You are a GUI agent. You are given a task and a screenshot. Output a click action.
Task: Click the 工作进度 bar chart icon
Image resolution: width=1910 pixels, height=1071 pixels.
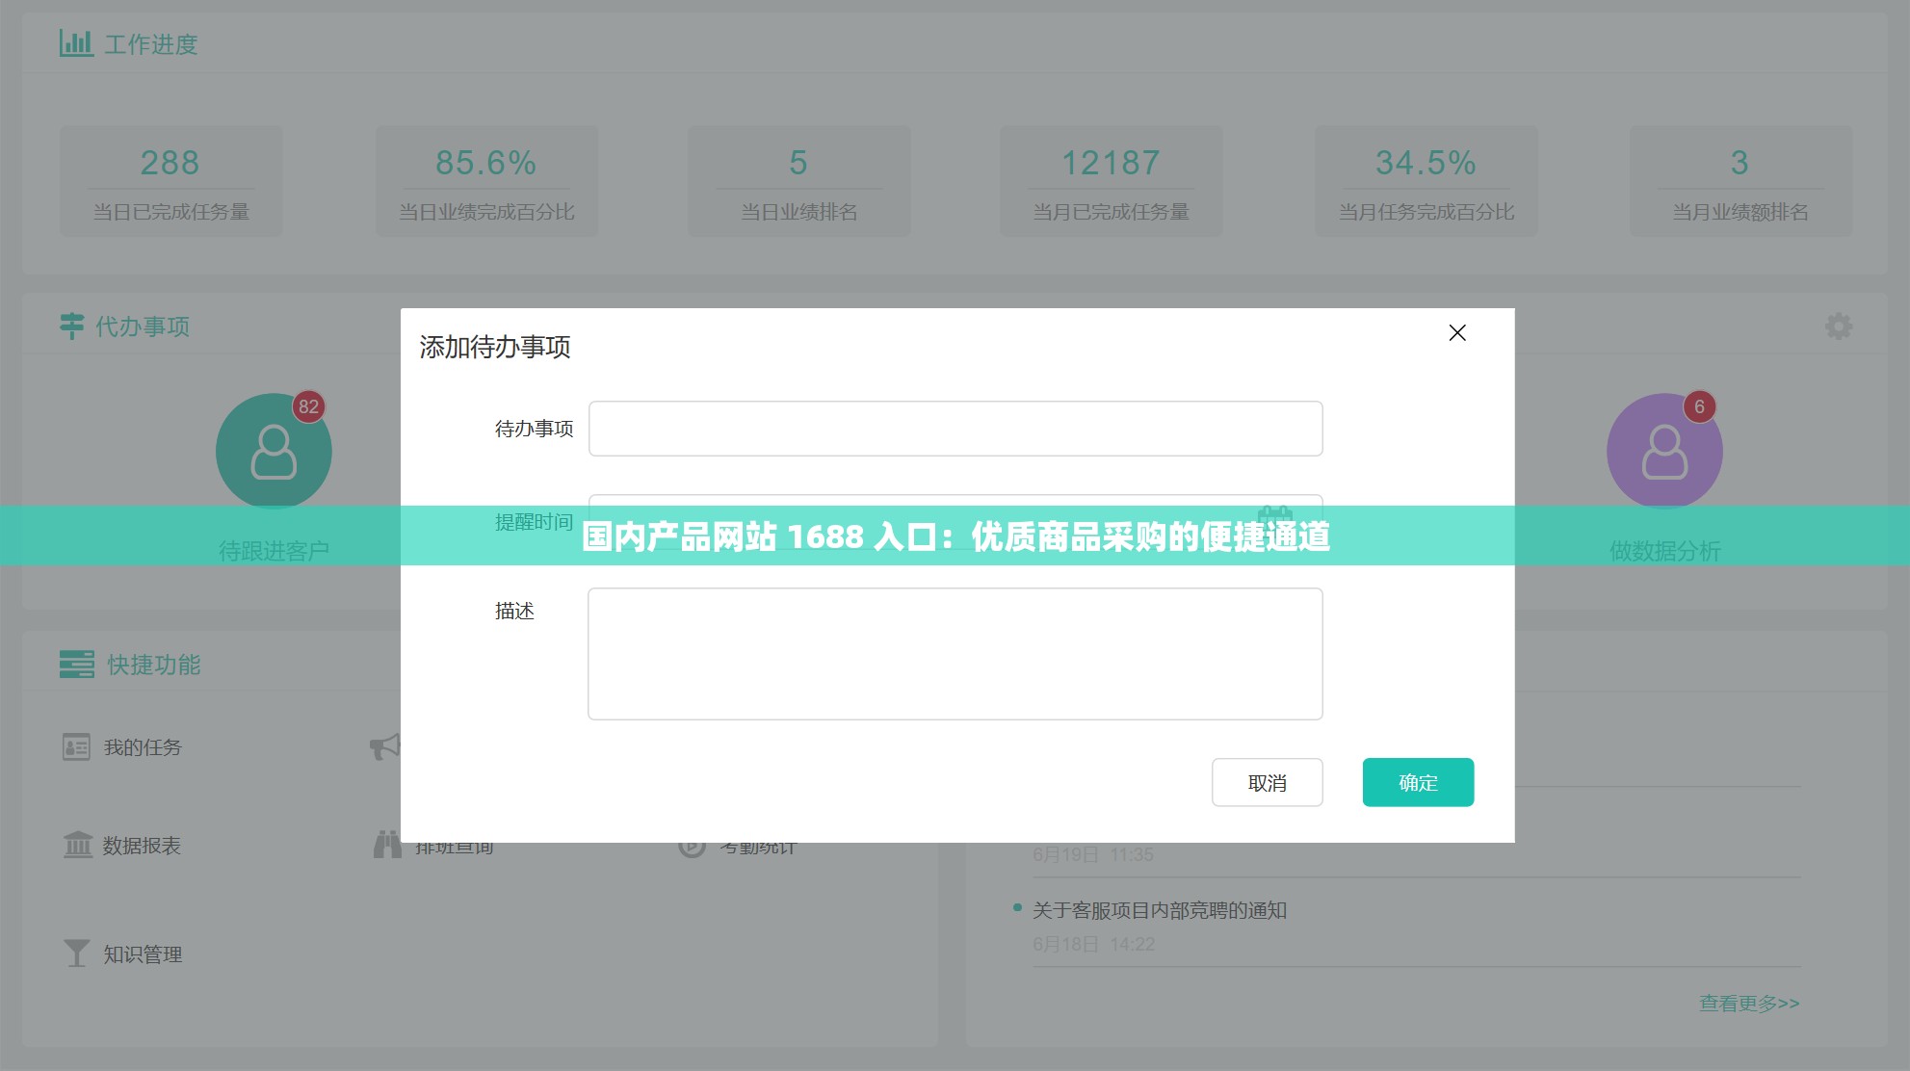[76, 42]
